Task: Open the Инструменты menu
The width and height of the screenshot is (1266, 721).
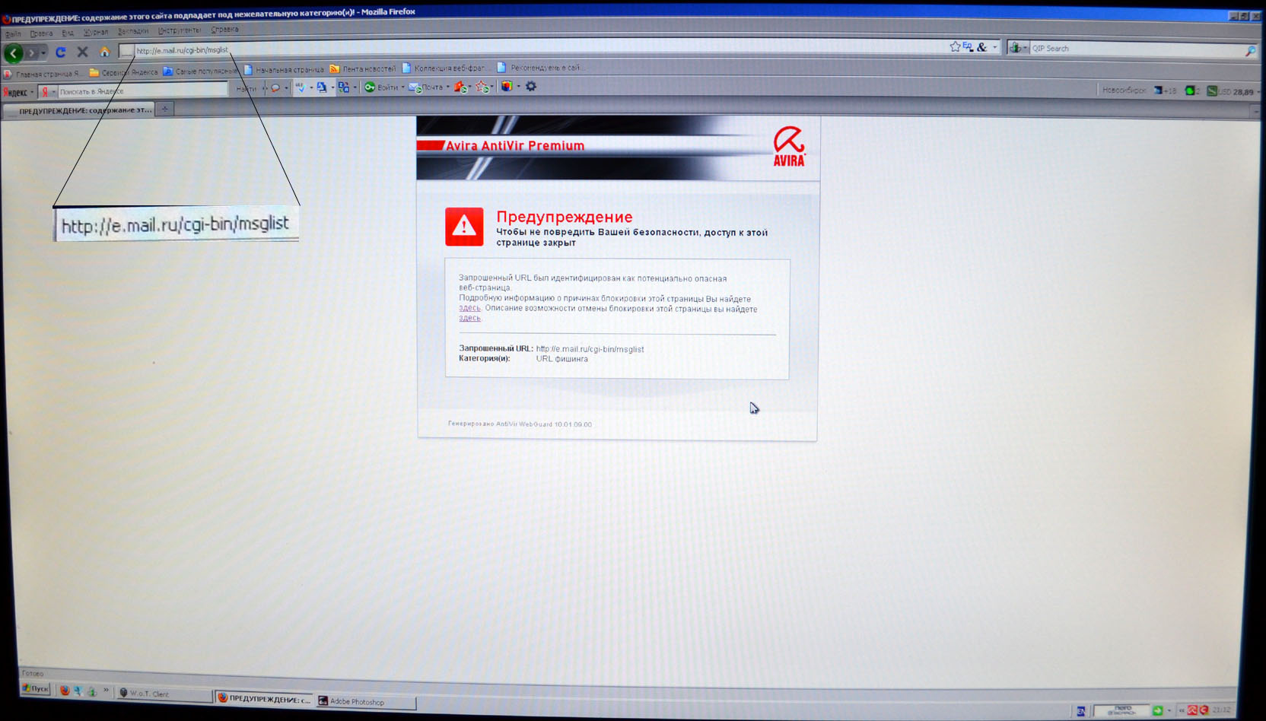Action: [x=180, y=30]
